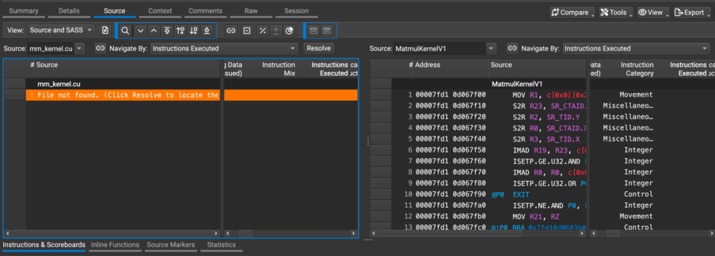Navigate to the lowest value row icon
Screen dimensions: 715x256
[207, 30]
